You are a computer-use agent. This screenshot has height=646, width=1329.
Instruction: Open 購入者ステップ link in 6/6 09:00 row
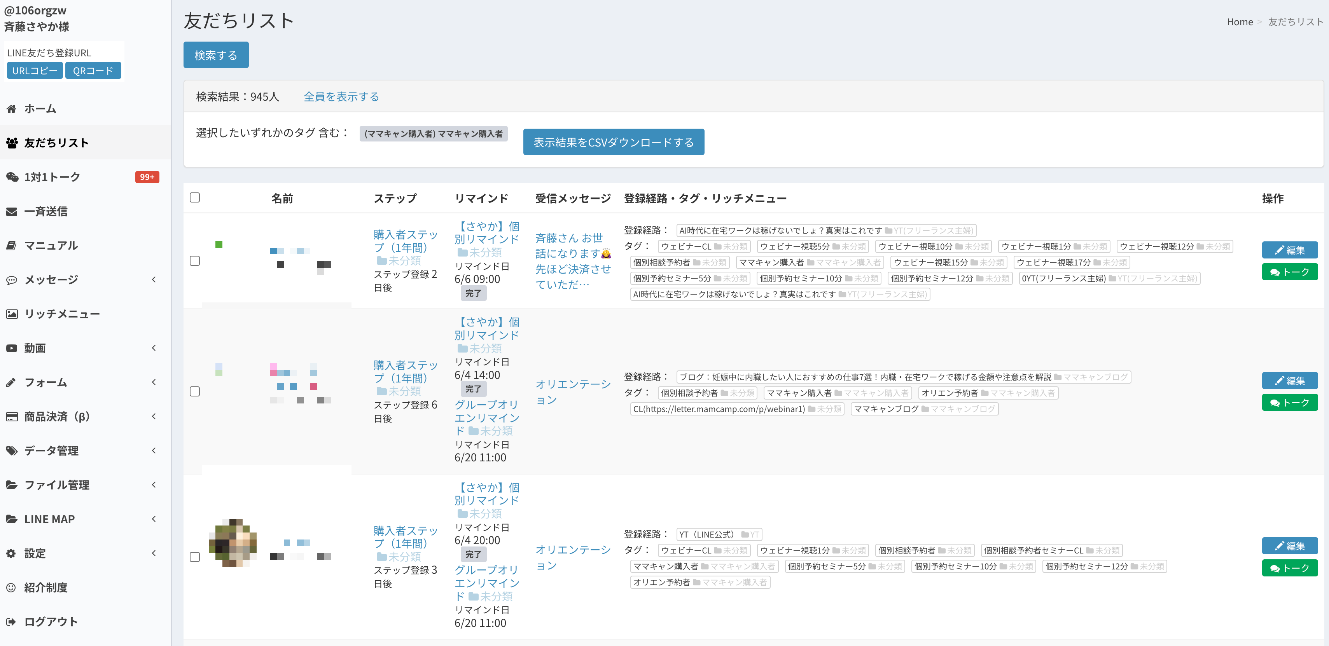pos(406,241)
